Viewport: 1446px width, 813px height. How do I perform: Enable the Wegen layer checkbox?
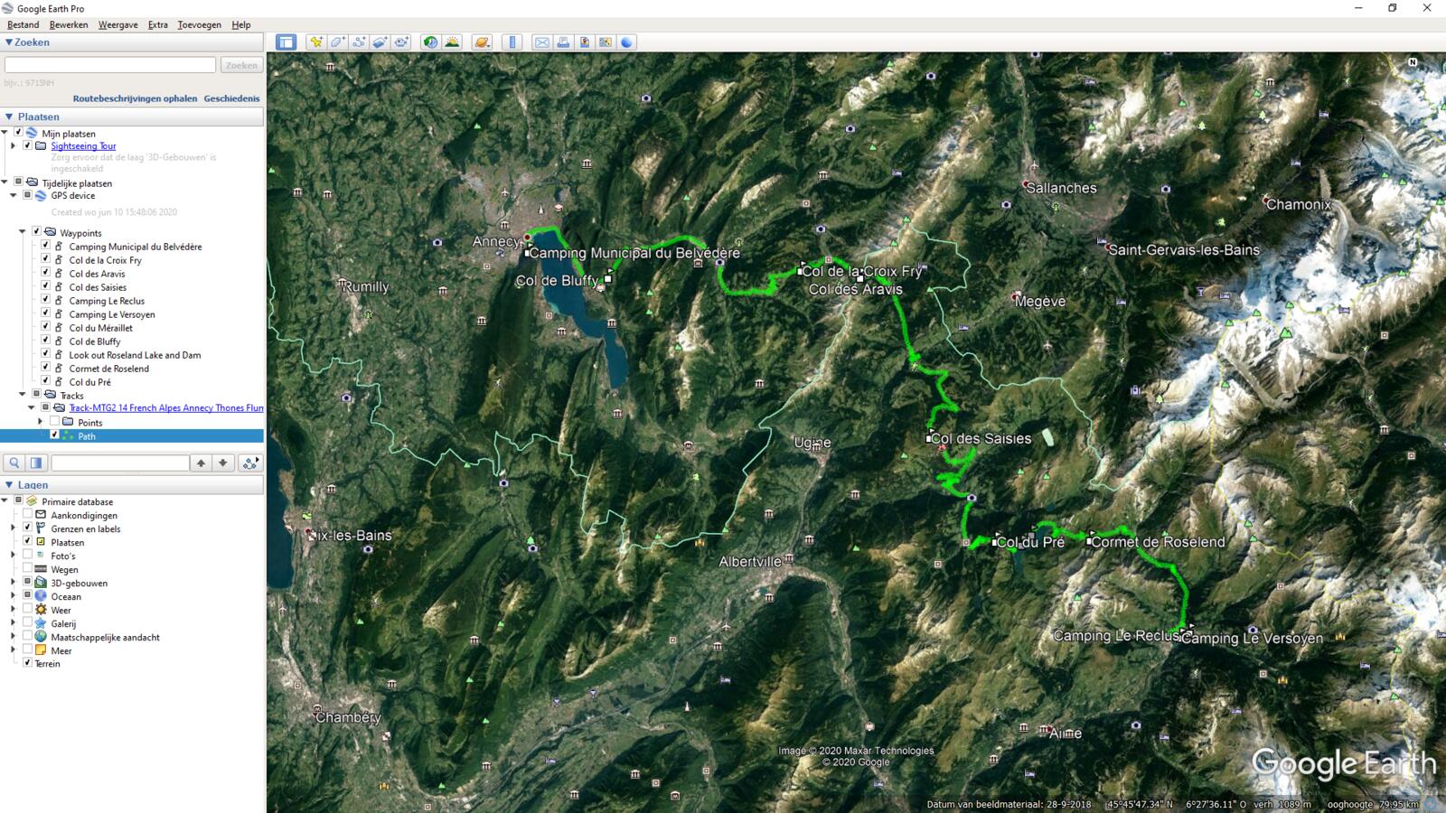(x=27, y=568)
